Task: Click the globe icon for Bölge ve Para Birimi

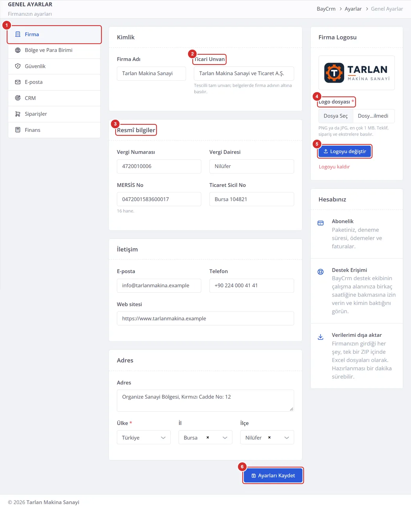Action: pyautogui.click(x=18, y=50)
